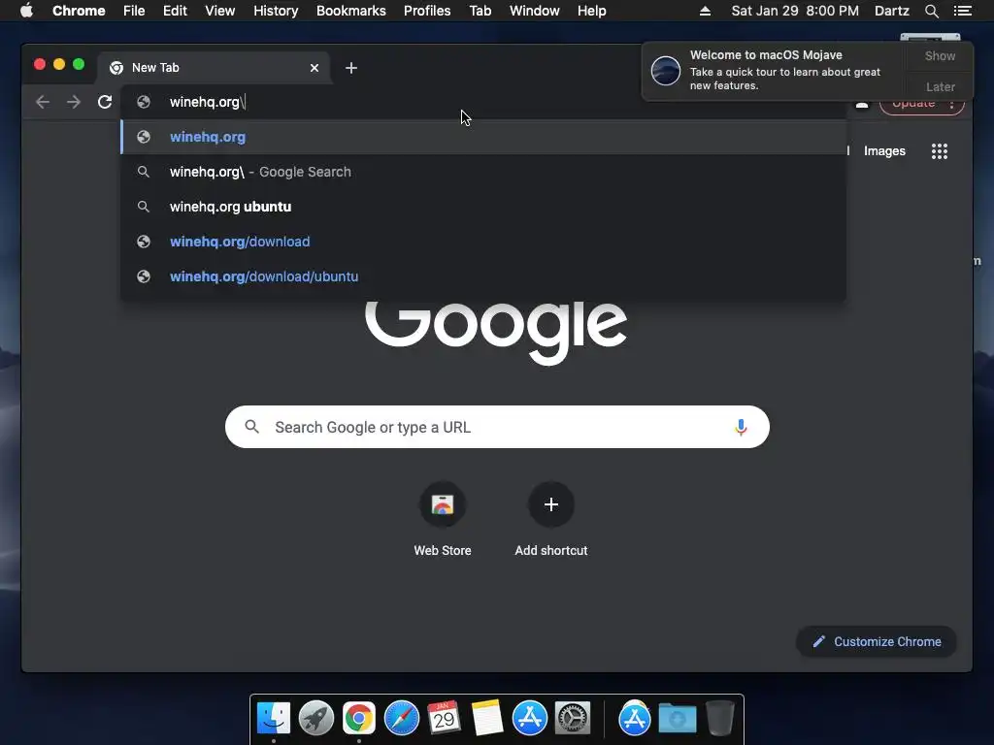Open the Chrome menu in menu bar
This screenshot has height=745, width=994.
[x=79, y=11]
